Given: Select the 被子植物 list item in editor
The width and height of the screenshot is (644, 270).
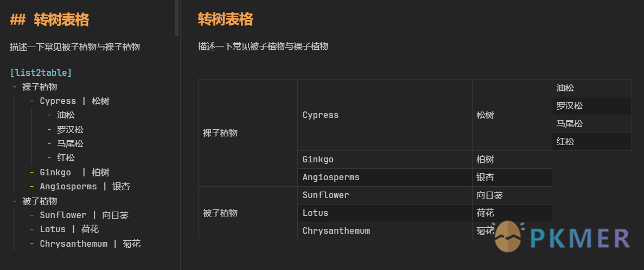Looking at the screenshot, I should (40, 201).
